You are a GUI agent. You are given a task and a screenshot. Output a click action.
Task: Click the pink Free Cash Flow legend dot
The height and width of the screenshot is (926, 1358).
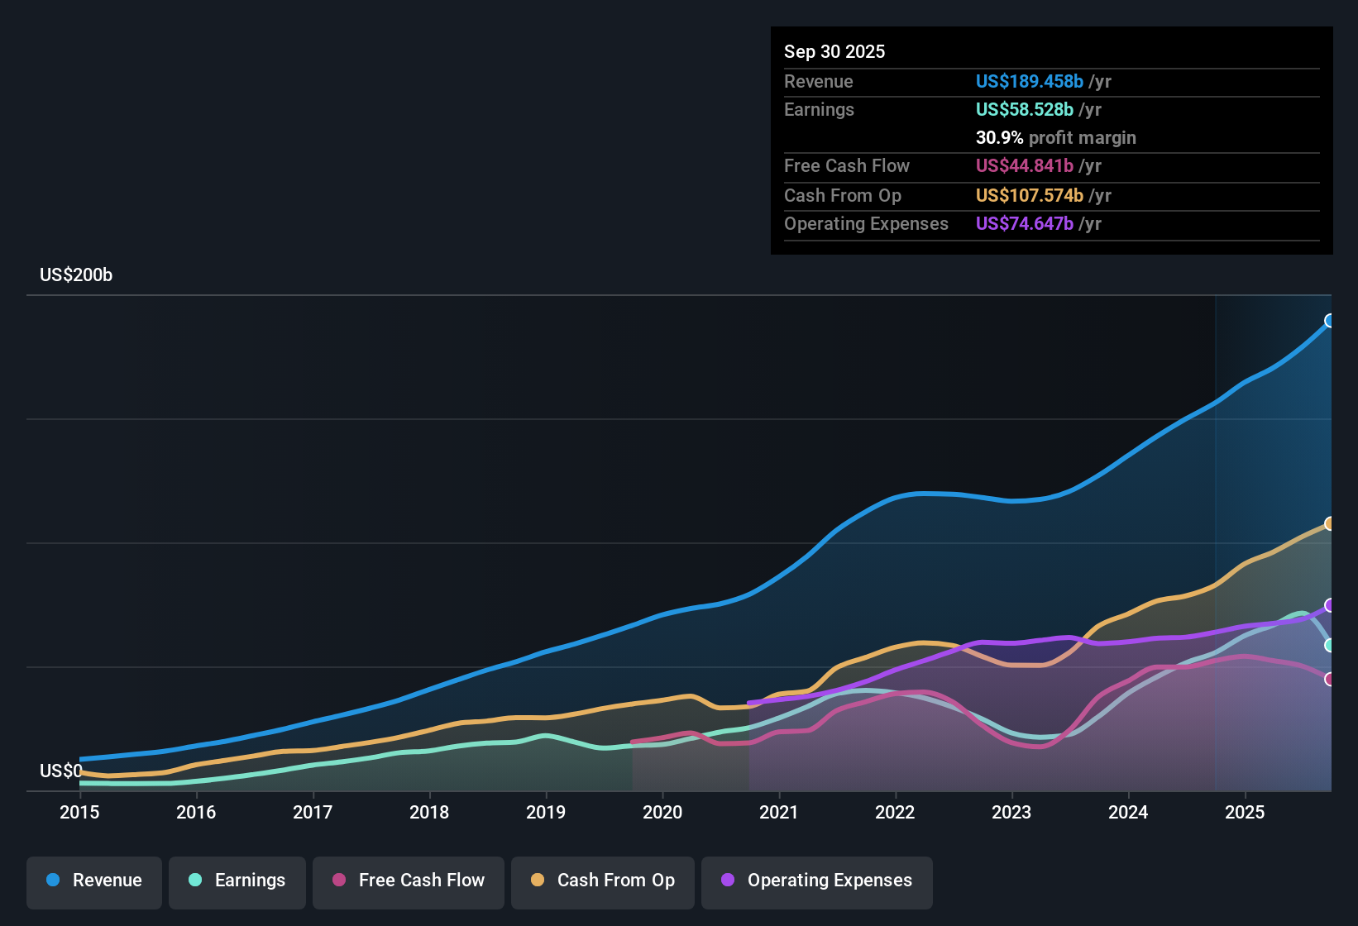coord(338,881)
